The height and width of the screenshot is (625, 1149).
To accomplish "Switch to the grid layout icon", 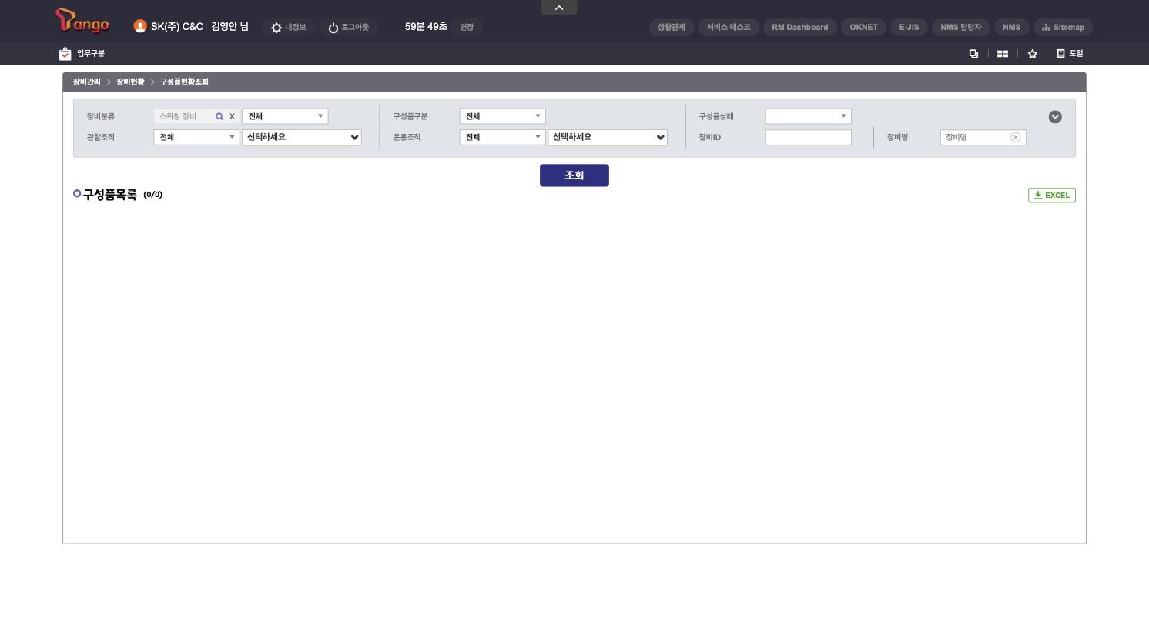I will pos(1003,54).
